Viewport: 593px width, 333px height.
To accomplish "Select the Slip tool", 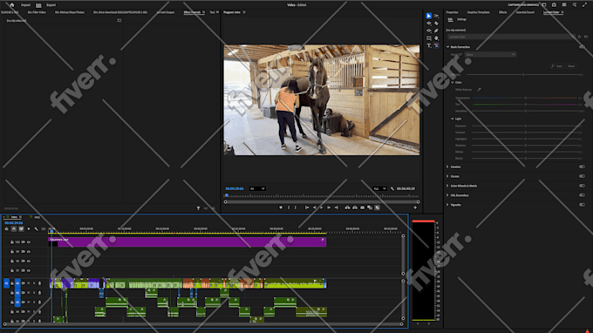I will click(428, 31).
